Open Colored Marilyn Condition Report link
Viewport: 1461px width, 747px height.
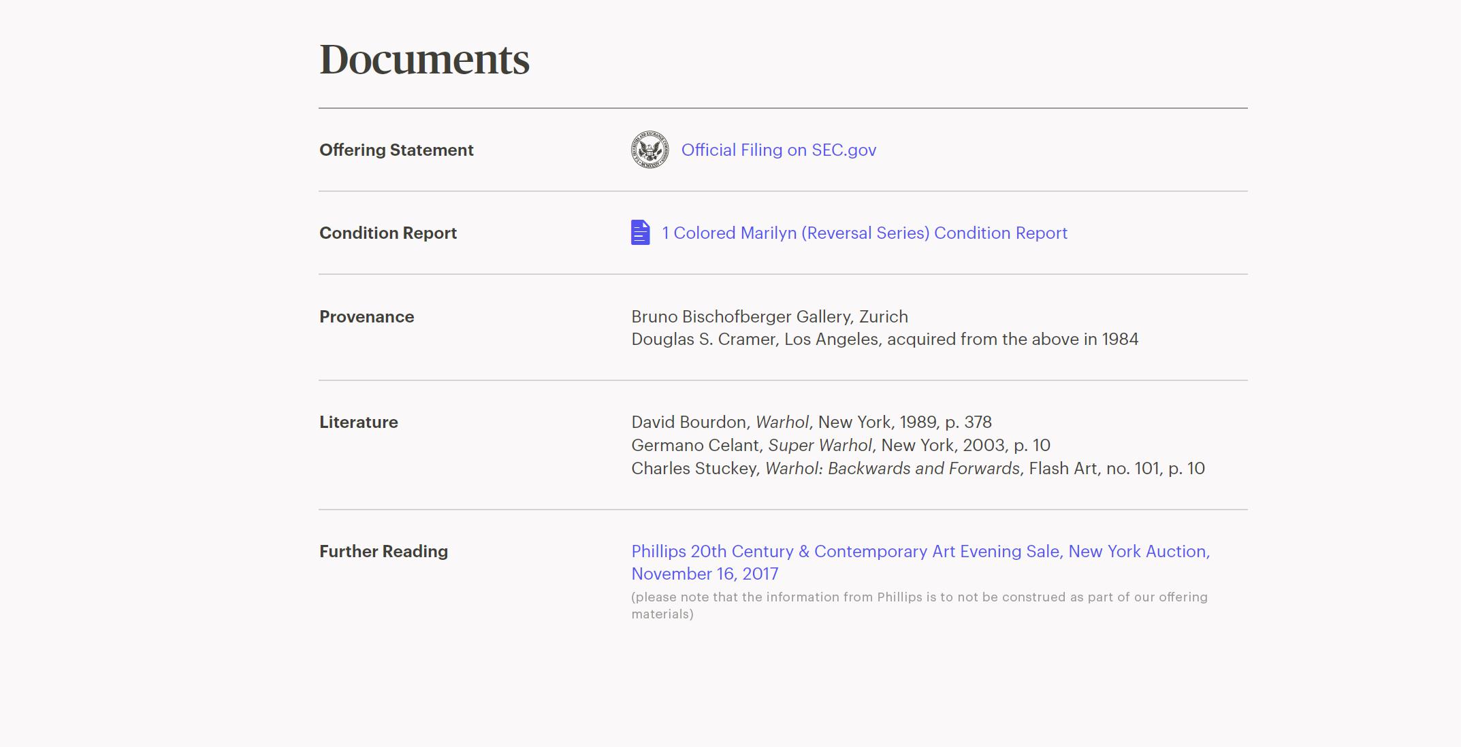pyautogui.click(x=864, y=233)
